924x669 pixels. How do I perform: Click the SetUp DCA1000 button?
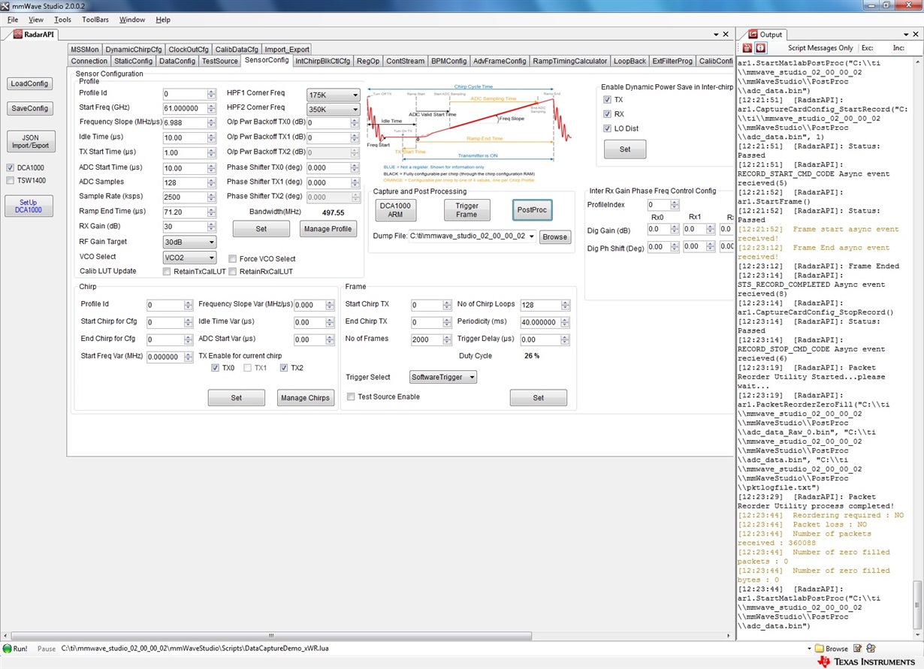pyautogui.click(x=29, y=206)
